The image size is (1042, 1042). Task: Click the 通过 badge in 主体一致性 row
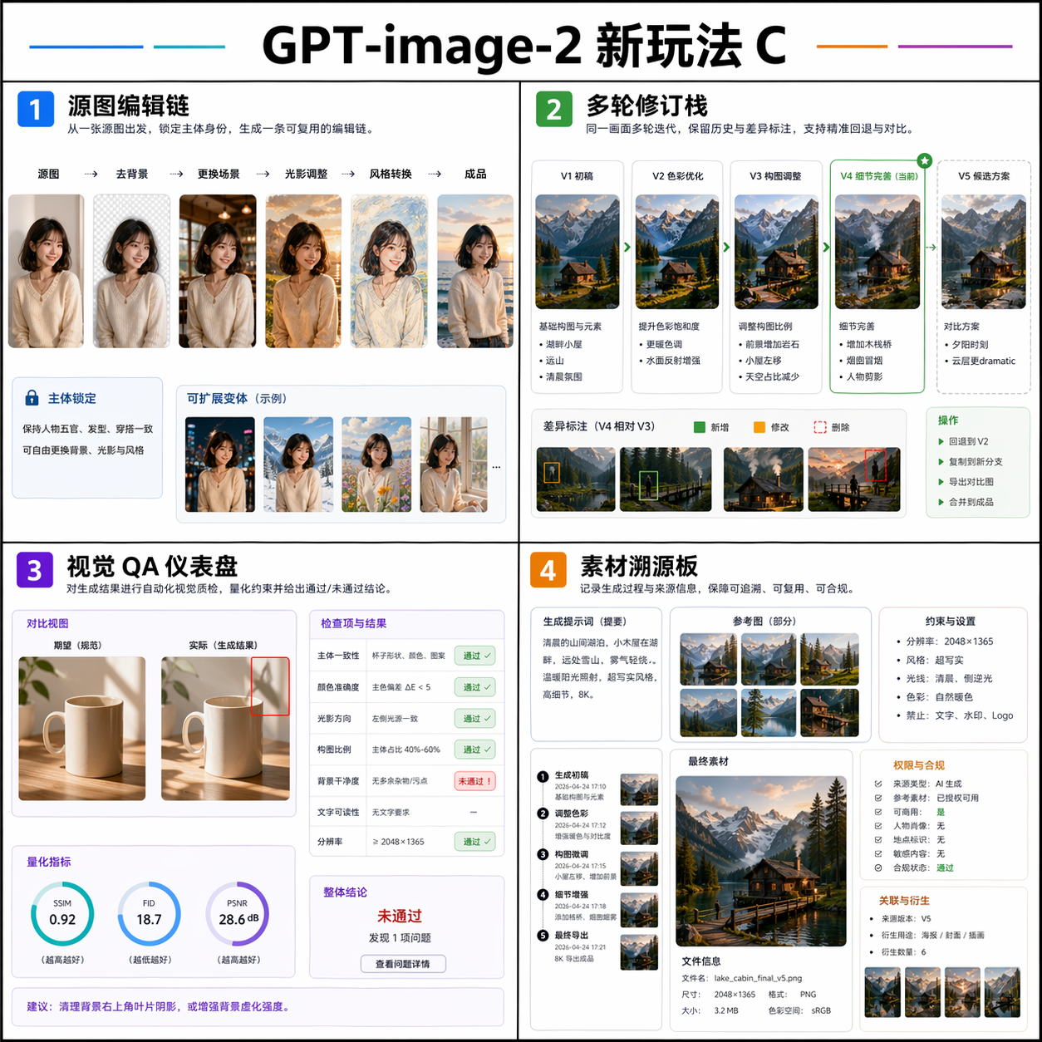tap(474, 656)
